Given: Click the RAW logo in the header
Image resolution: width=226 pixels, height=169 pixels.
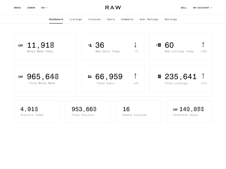Looking at the screenshot, I should pyautogui.click(x=113, y=8).
